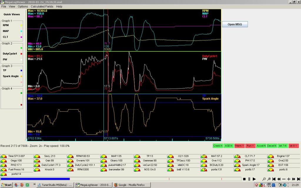
Task: Jump to the last log record
Action: [x=299, y=179]
